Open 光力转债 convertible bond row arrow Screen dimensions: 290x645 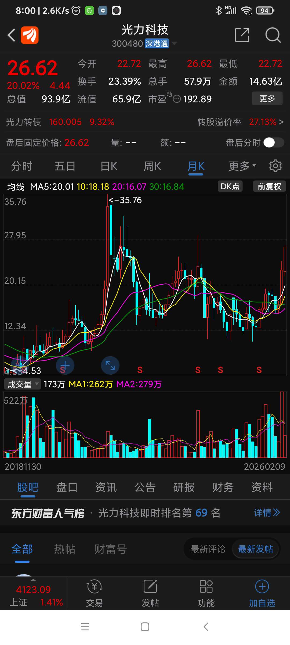coord(281,122)
